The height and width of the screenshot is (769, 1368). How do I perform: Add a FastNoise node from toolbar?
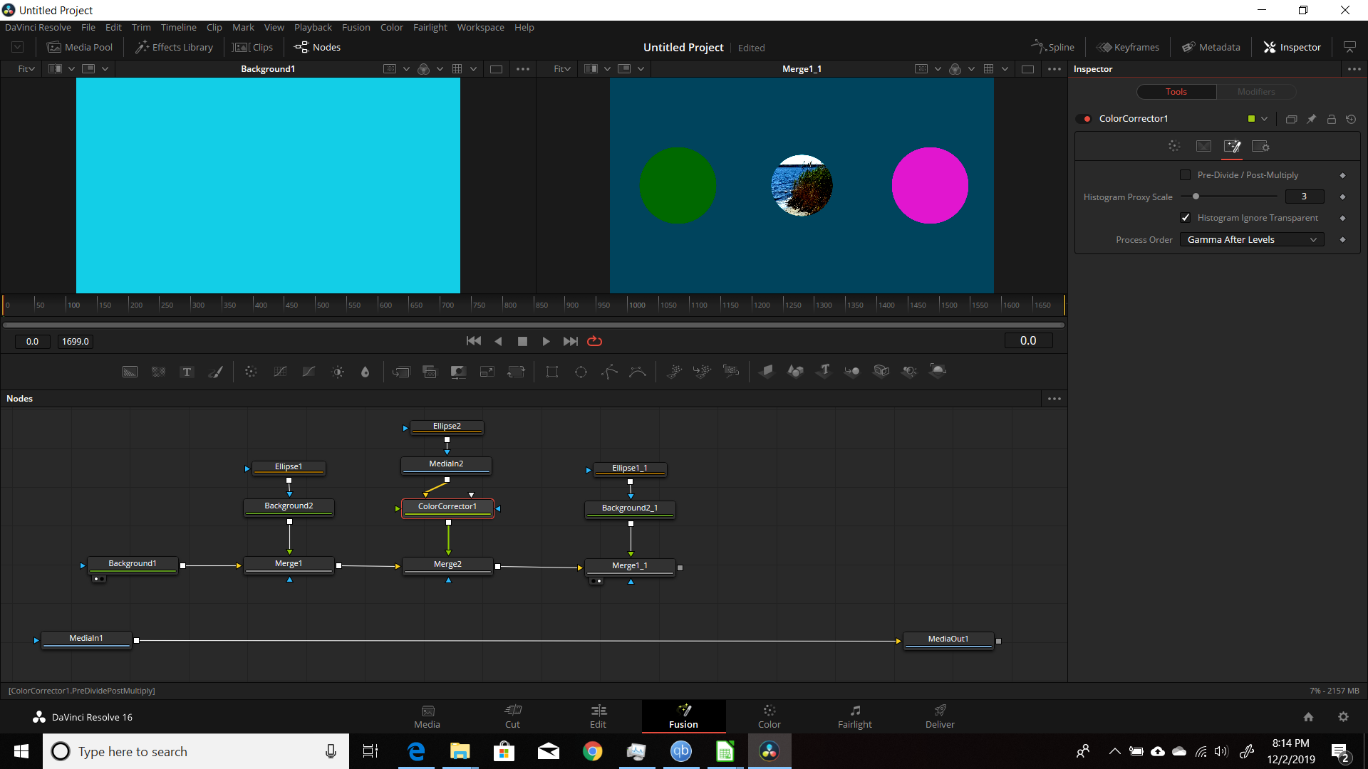pyautogui.click(x=158, y=372)
